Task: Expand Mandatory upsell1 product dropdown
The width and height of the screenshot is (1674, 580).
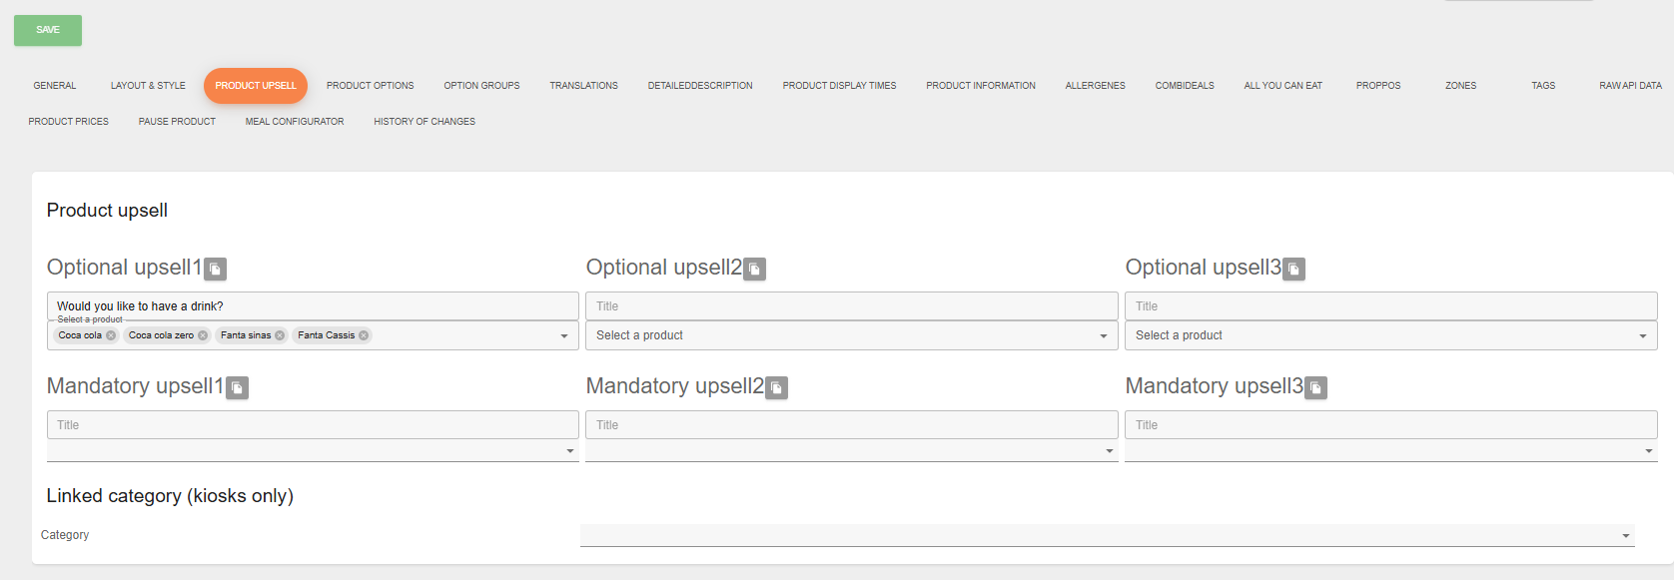Action: coord(313,451)
